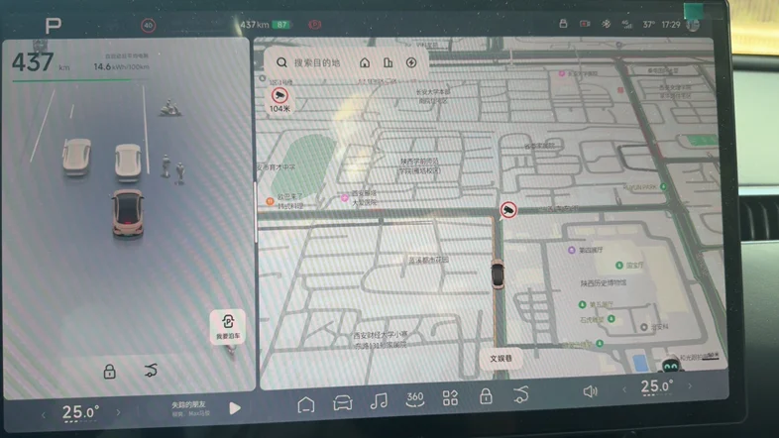Open the 文娱巷 road label
779x438 pixels.
click(x=501, y=359)
